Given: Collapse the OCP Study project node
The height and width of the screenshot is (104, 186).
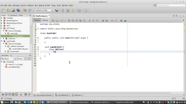Looking at the screenshot, I should (1, 28).
